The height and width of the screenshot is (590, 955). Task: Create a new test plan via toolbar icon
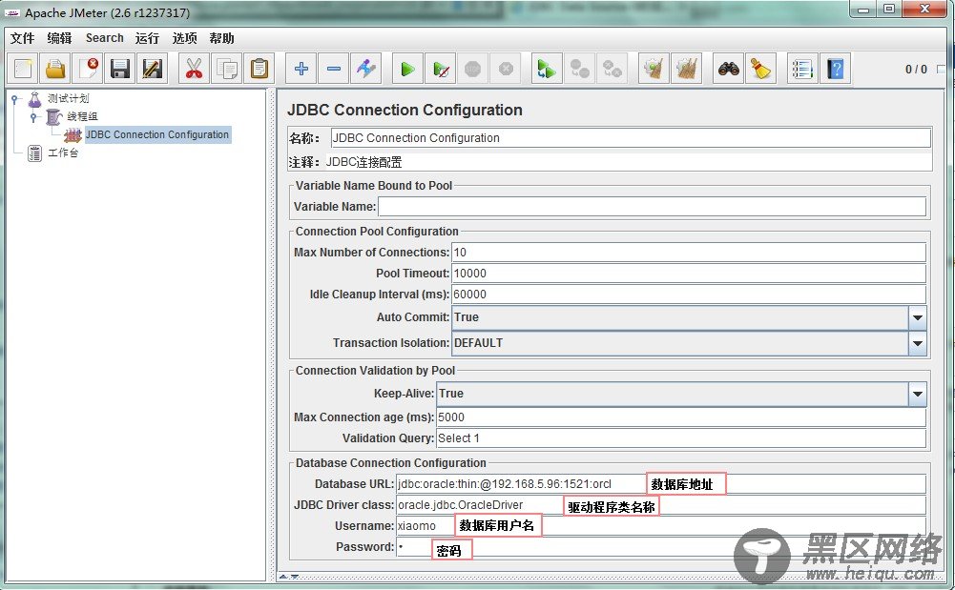coord(23,68)
